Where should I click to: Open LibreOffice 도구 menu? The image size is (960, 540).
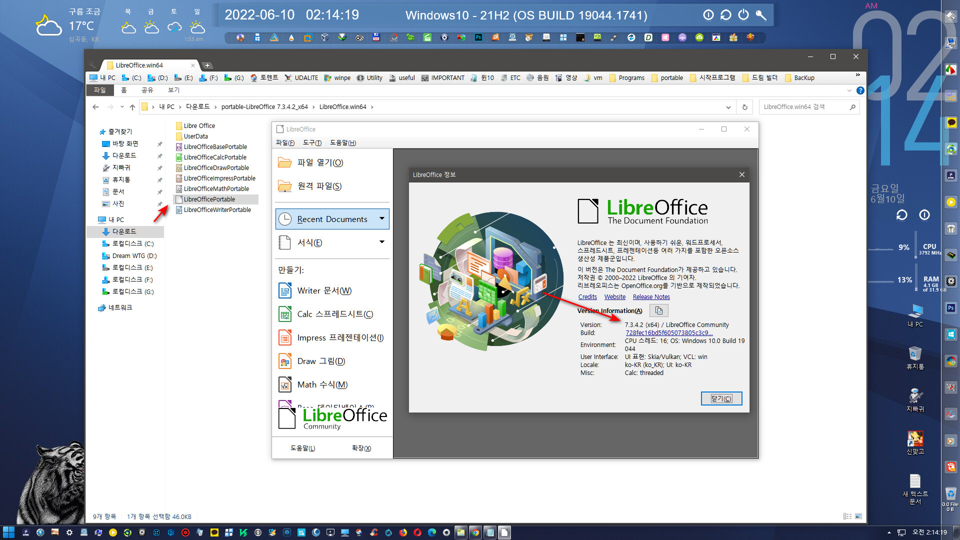(312, 143)
